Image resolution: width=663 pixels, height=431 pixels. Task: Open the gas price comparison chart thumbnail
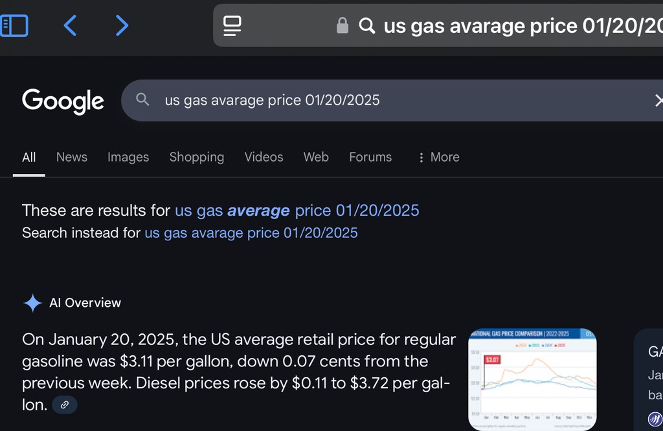[x=532, y=379]
